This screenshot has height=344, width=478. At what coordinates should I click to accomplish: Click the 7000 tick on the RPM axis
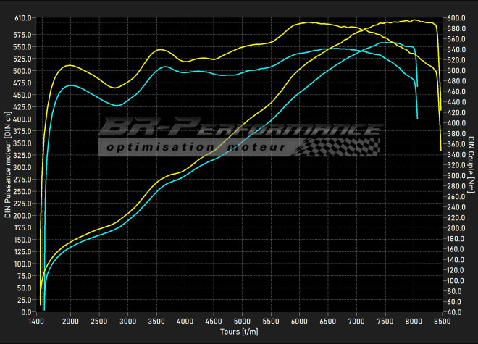point(356,320)
